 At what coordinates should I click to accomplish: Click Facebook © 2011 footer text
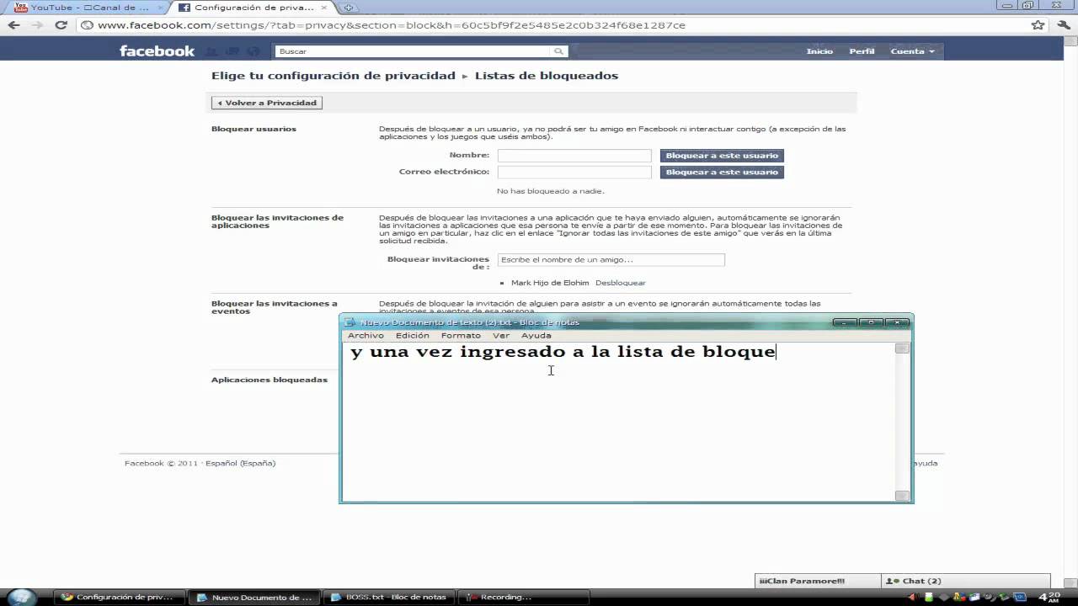pos(161,463)
